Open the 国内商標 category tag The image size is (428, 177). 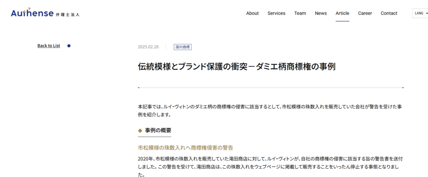point(183,47)
